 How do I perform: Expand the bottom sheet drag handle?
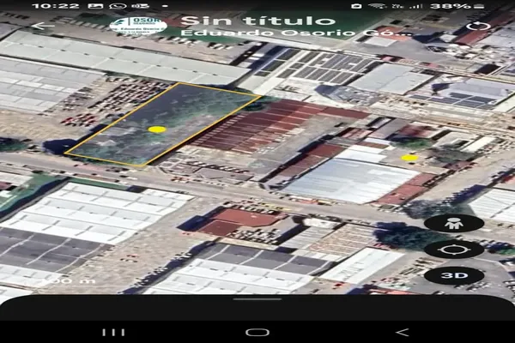[x=257, y=299]
